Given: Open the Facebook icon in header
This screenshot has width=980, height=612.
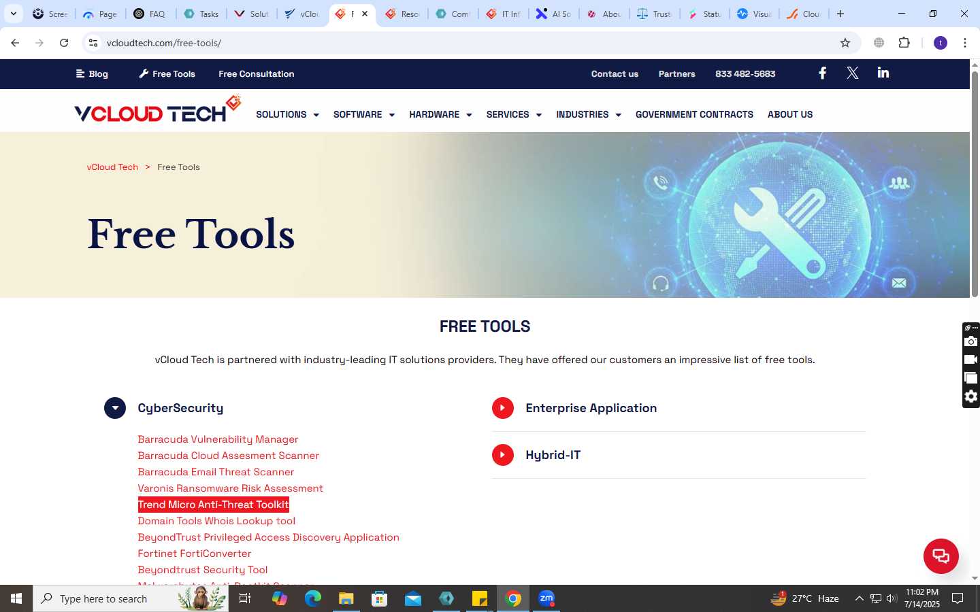Looking at the screenshot, I should 822,73.
